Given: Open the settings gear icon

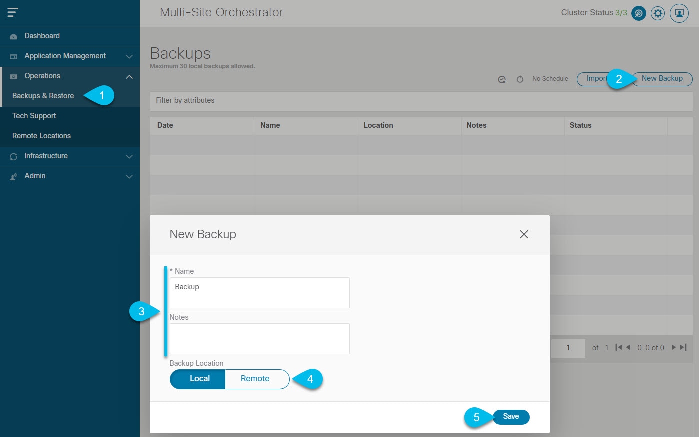Looking at the screenshot, I should [658, 13].
